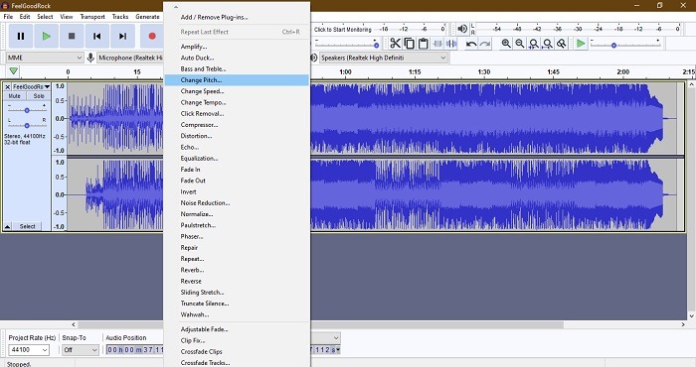The image size is (696, 367).
Task: Open the Generate menu
Action: coord(147,17)
